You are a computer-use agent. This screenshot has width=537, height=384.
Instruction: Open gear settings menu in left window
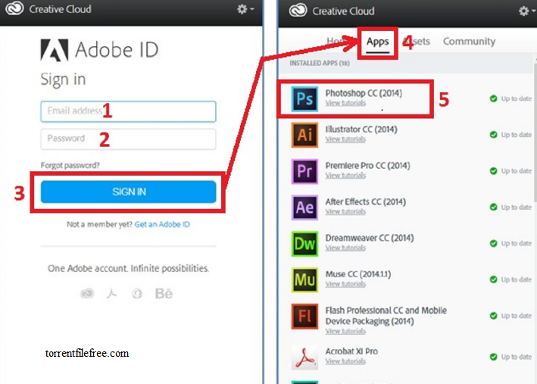245,9
